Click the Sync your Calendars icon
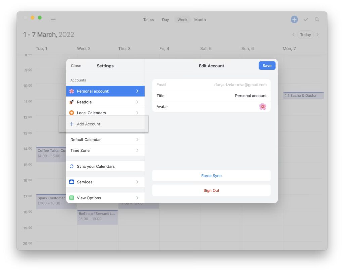Viewport: 344px width, 273px height. point(72,166)
